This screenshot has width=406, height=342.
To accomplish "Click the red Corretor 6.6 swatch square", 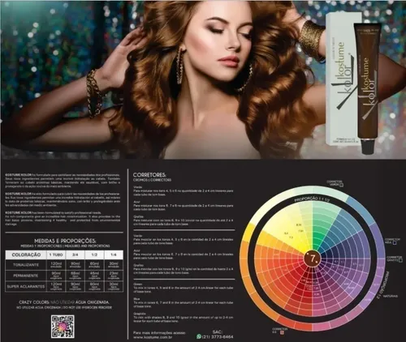I will (282, 332).
